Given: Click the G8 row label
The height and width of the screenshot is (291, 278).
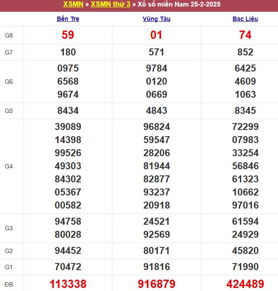Looking at the screenshot, I should click(9, 35).
